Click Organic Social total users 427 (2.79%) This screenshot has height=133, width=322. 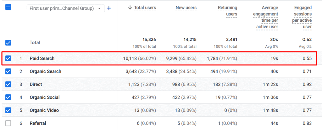[x=144, y=97]
